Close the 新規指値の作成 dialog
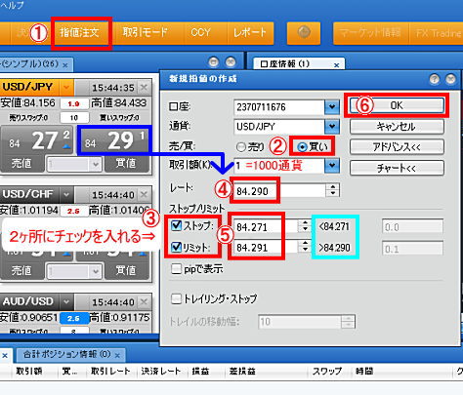Viewport: 463px width, 395px height. pos(451,79)
